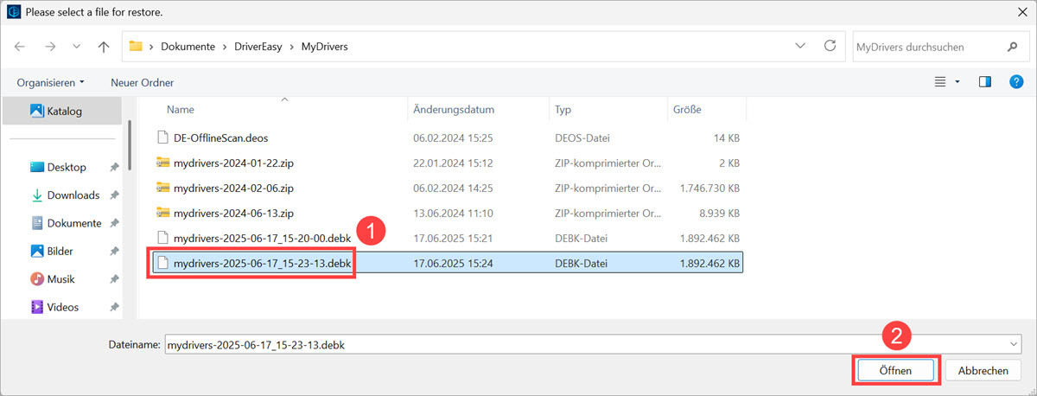This screenshot has height=396, width=1037.
Task: Sort by Änderungsdatum column header
Action: pos(454,110)
